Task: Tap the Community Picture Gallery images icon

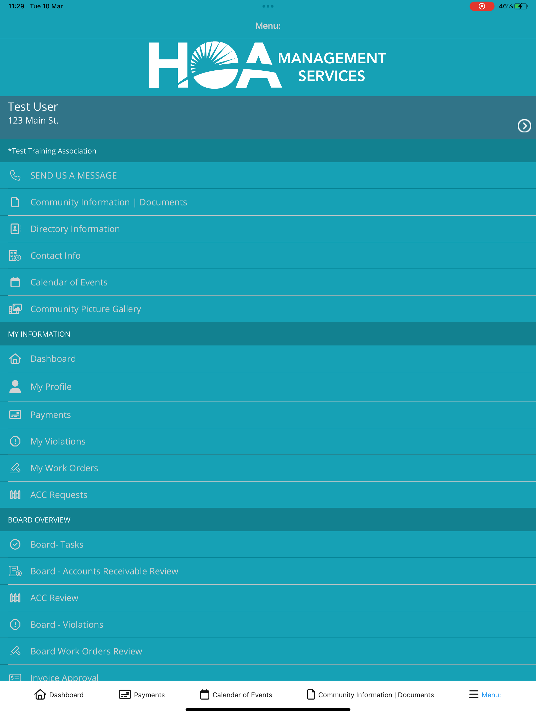Action: [x=15, y=309]
